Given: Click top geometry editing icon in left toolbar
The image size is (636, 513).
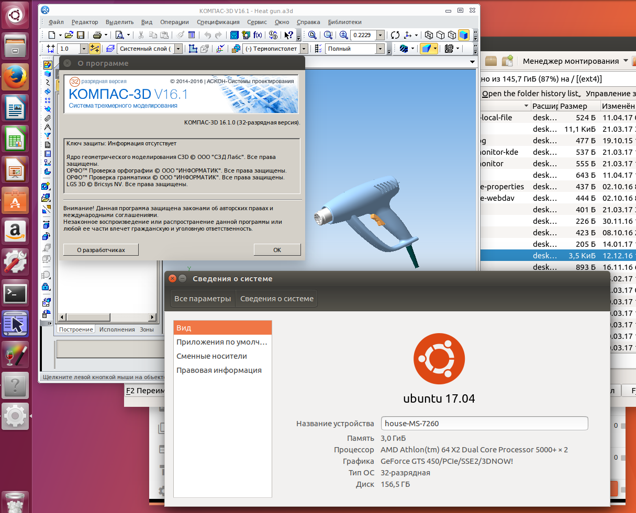Looking at the screenshot, I should [x=47, y=64].
